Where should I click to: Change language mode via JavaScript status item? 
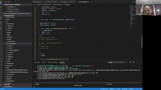point(125,89)
